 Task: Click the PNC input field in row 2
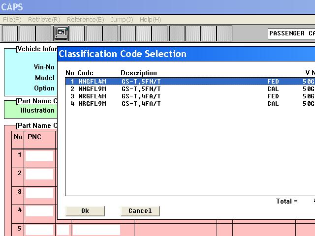click(x=39, y=174)
